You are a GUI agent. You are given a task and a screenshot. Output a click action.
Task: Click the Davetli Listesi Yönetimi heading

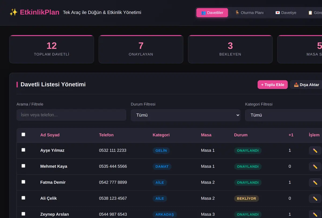(x=53, y=84)
